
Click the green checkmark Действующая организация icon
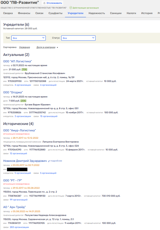coord(71,8)
